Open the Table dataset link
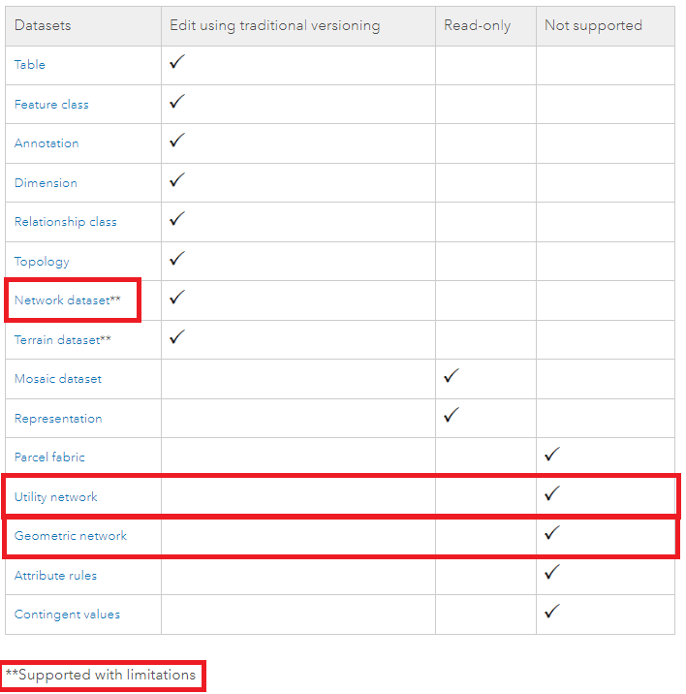The image size is (686, 694). coord(30,65)
